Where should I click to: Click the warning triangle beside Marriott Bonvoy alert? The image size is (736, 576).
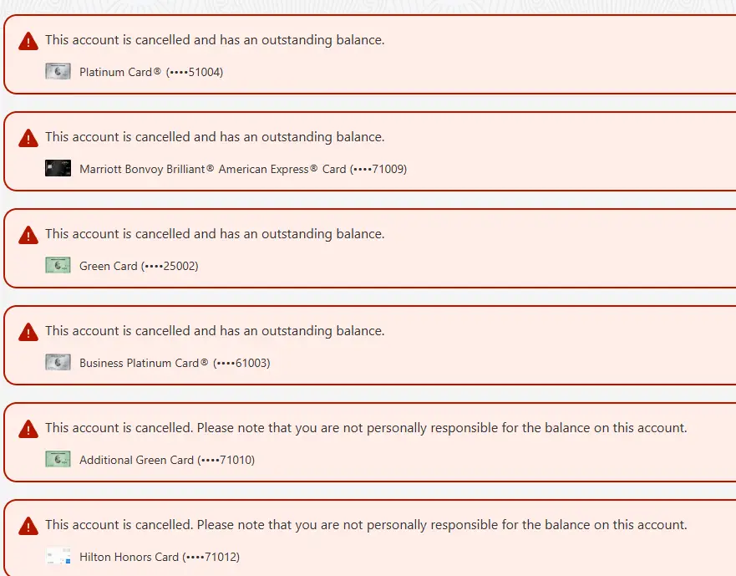click(28, 138)
